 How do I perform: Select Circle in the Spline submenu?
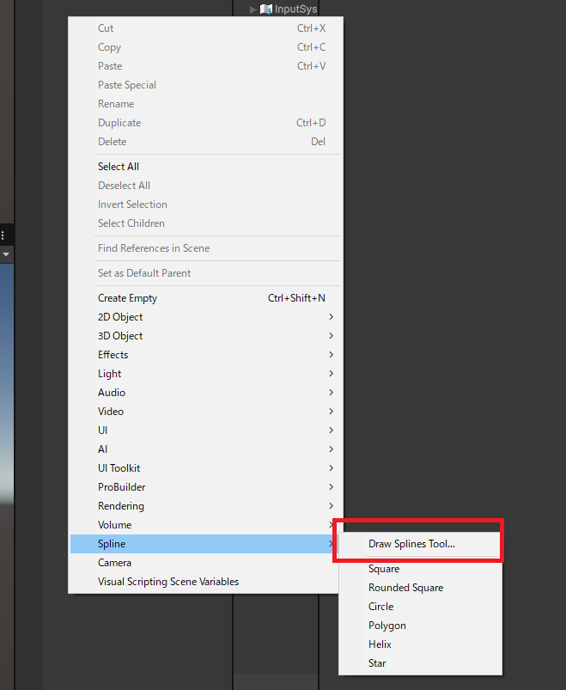380,607
